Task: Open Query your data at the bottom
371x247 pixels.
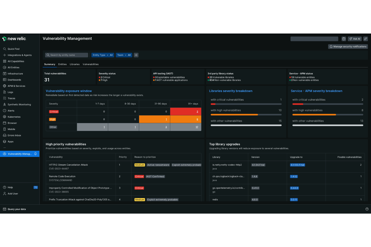Action: [17, 209]
